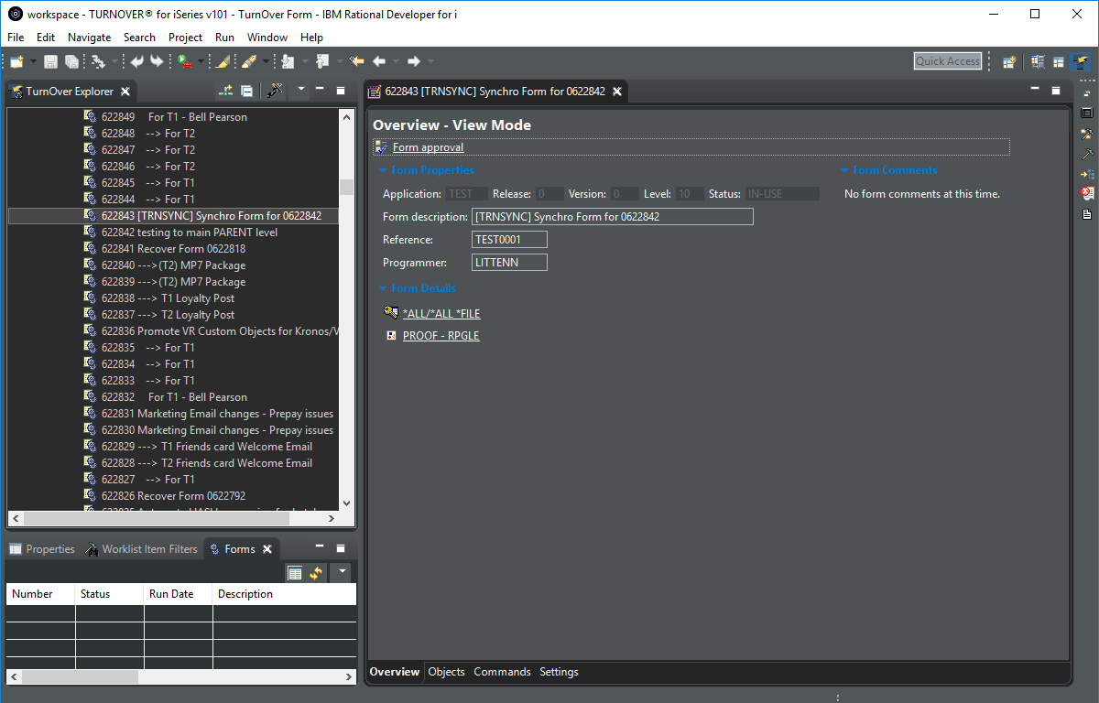The height and width of the screenshot is (703, 1099).
Task: Collapse the Form Comments section
Action: pos(844,170)
